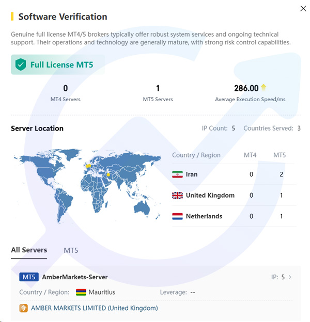Select the Netherlands row in country table
Image resolution: width=310 pixels, height=322 pixels.
tap(234, 216)
